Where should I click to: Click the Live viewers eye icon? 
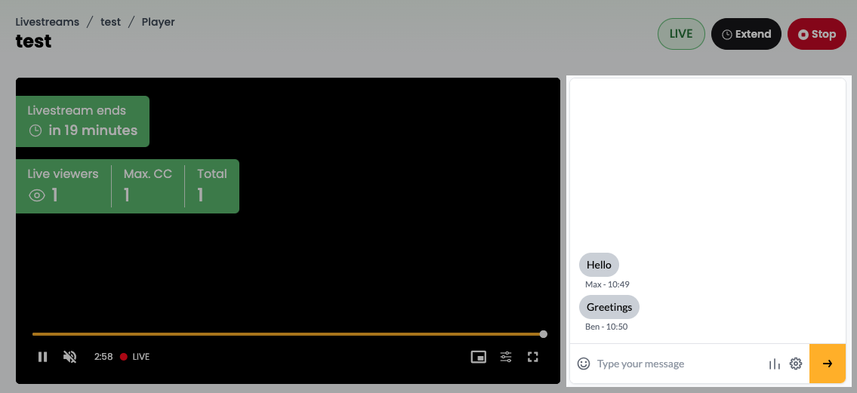point(36,195)
